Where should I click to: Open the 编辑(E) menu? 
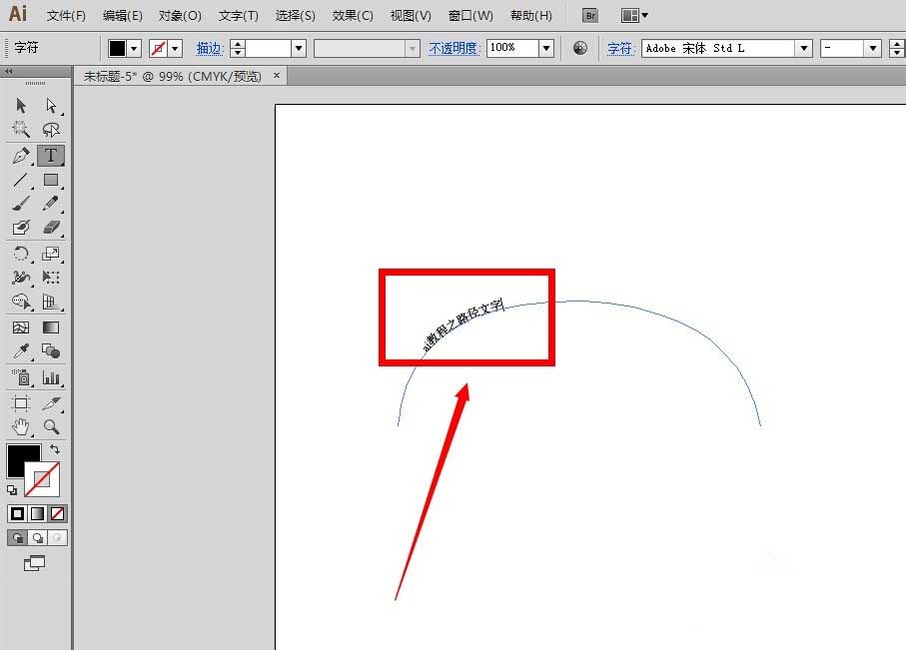(x=123, y=16)
